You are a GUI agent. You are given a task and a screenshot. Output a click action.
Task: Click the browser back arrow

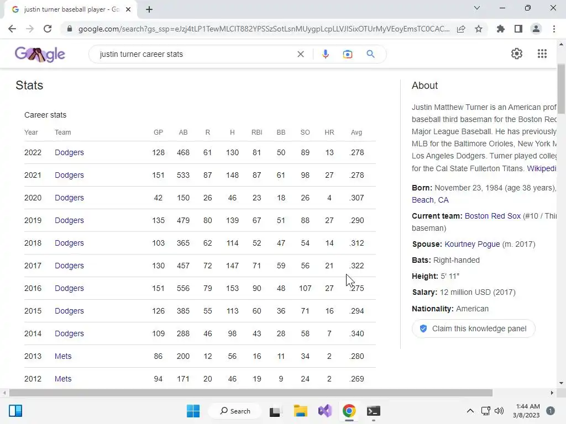(x=12, y=29)
